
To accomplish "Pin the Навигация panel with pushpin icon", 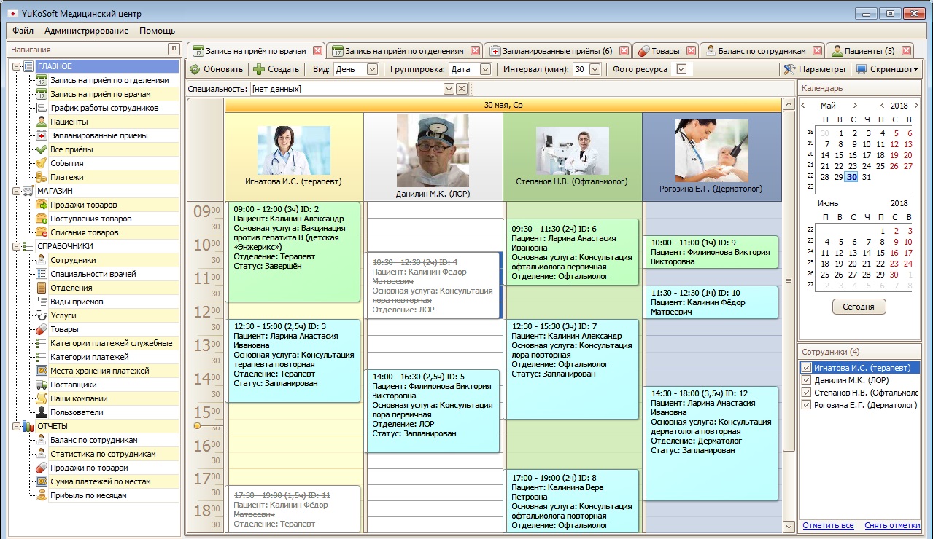I will point(173,50).
